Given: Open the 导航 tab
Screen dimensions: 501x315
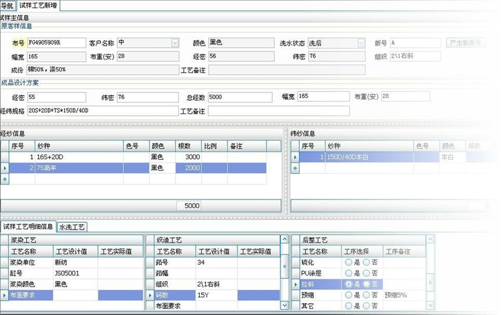Looking at the screenshot, I should point(7,5).
